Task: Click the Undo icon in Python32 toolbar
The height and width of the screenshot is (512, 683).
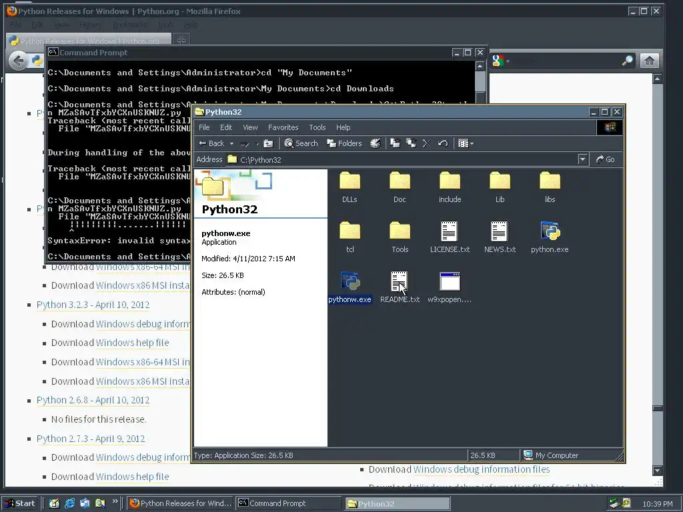Action: (443, 143)
